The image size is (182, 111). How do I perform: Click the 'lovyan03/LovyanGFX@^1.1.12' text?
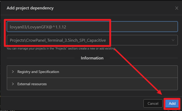[38, 27]
